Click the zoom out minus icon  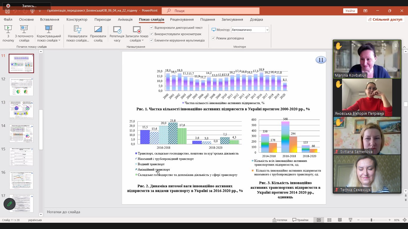(x=359, y=220)
